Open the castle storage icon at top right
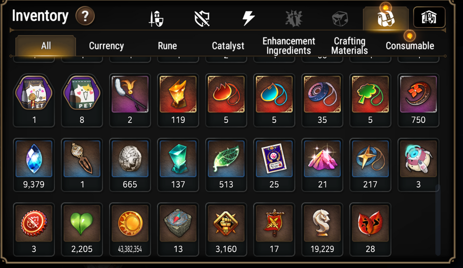The image size is (463, 268). (x=429, y=17)
